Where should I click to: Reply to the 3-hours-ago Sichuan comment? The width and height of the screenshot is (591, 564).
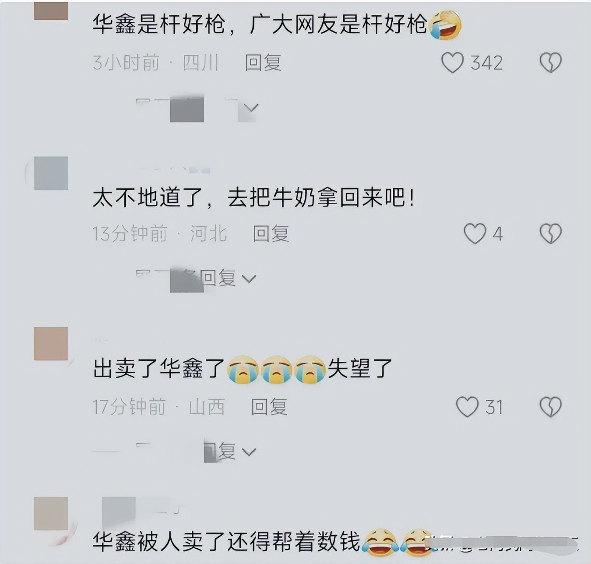click(x=263, y=63)
